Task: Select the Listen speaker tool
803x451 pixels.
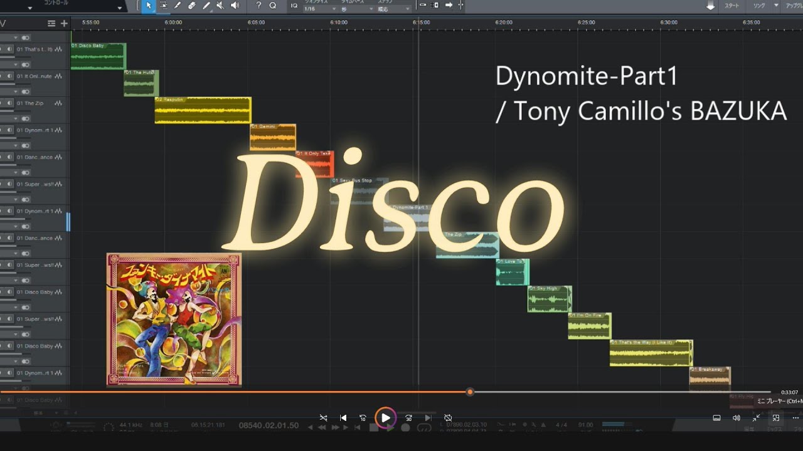Action: pos(235,6)
